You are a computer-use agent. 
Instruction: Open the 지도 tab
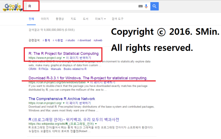point(73,19)
